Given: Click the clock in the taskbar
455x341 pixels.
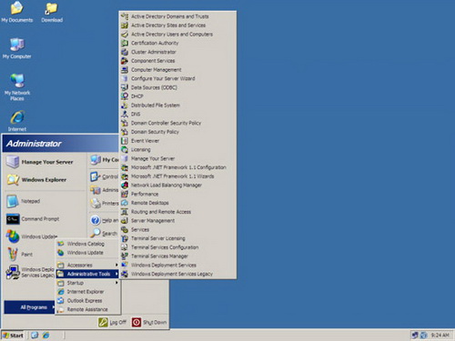Looking at the screenshot, I should click(440, 335).
